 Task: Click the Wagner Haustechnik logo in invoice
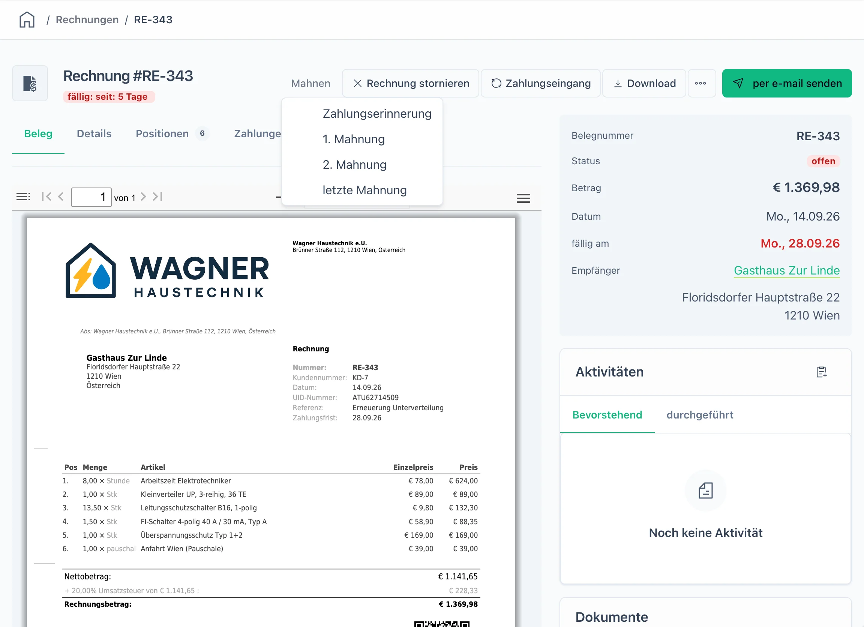click(x=167, y=271)
